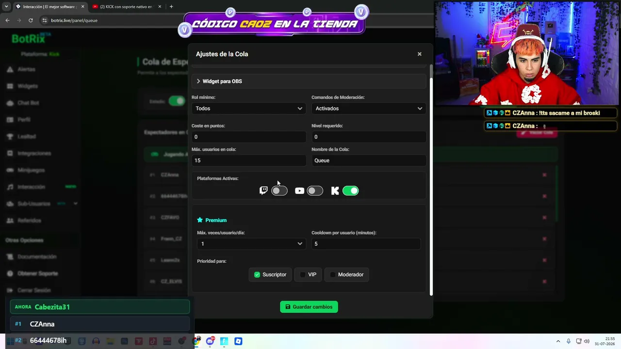Click the Chat Bot icon in sidebar
The width and height of the screenshot is (621, 349).
pos(10,103)
